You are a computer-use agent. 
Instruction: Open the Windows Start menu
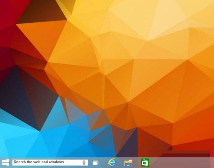pyautogui.click(x=6, y=163)
